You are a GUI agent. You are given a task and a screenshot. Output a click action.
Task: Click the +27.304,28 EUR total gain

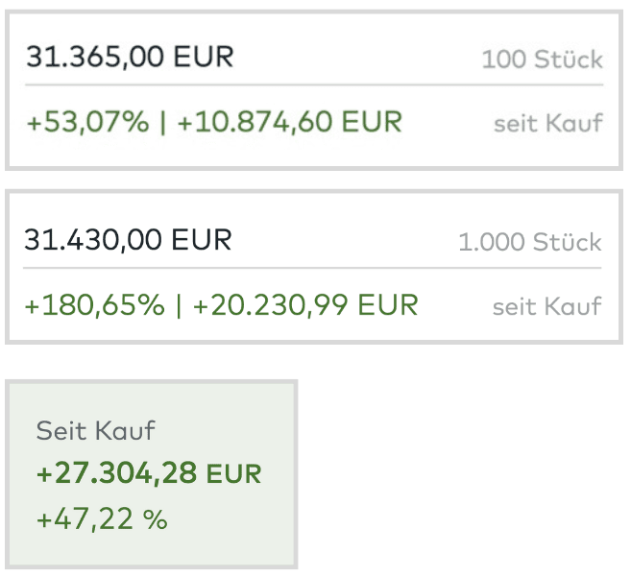[x=116, y=473]
